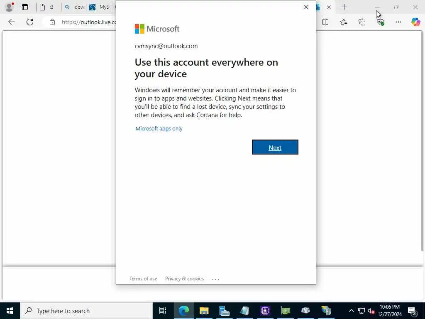Screen dimensions: 425x319
Task: Open Edge Settings and more menu
Action: [398, 22]
